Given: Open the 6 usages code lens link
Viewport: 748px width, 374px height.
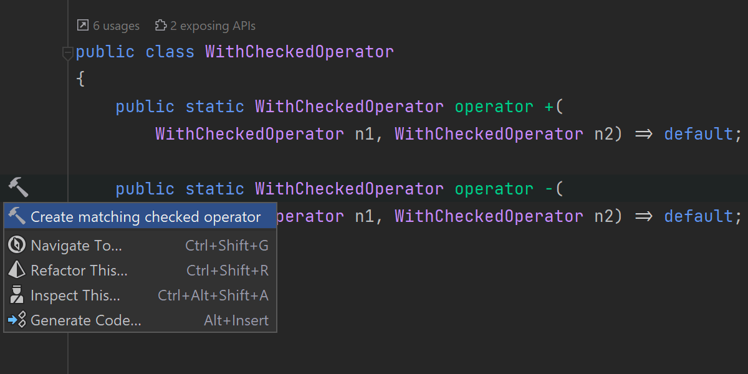Looking at the screenshot, I should click(116, 26).
